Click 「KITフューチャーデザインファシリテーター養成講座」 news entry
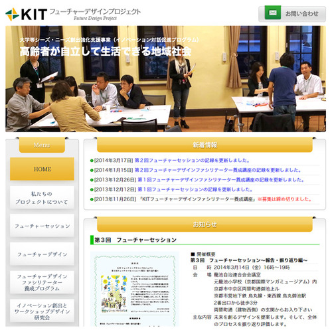 coord(198,199)
